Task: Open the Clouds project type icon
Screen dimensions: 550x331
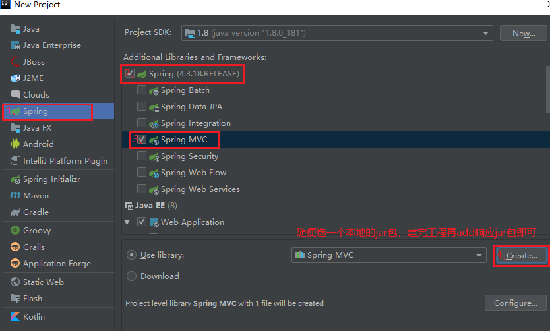Action: (x=15, y=95)
